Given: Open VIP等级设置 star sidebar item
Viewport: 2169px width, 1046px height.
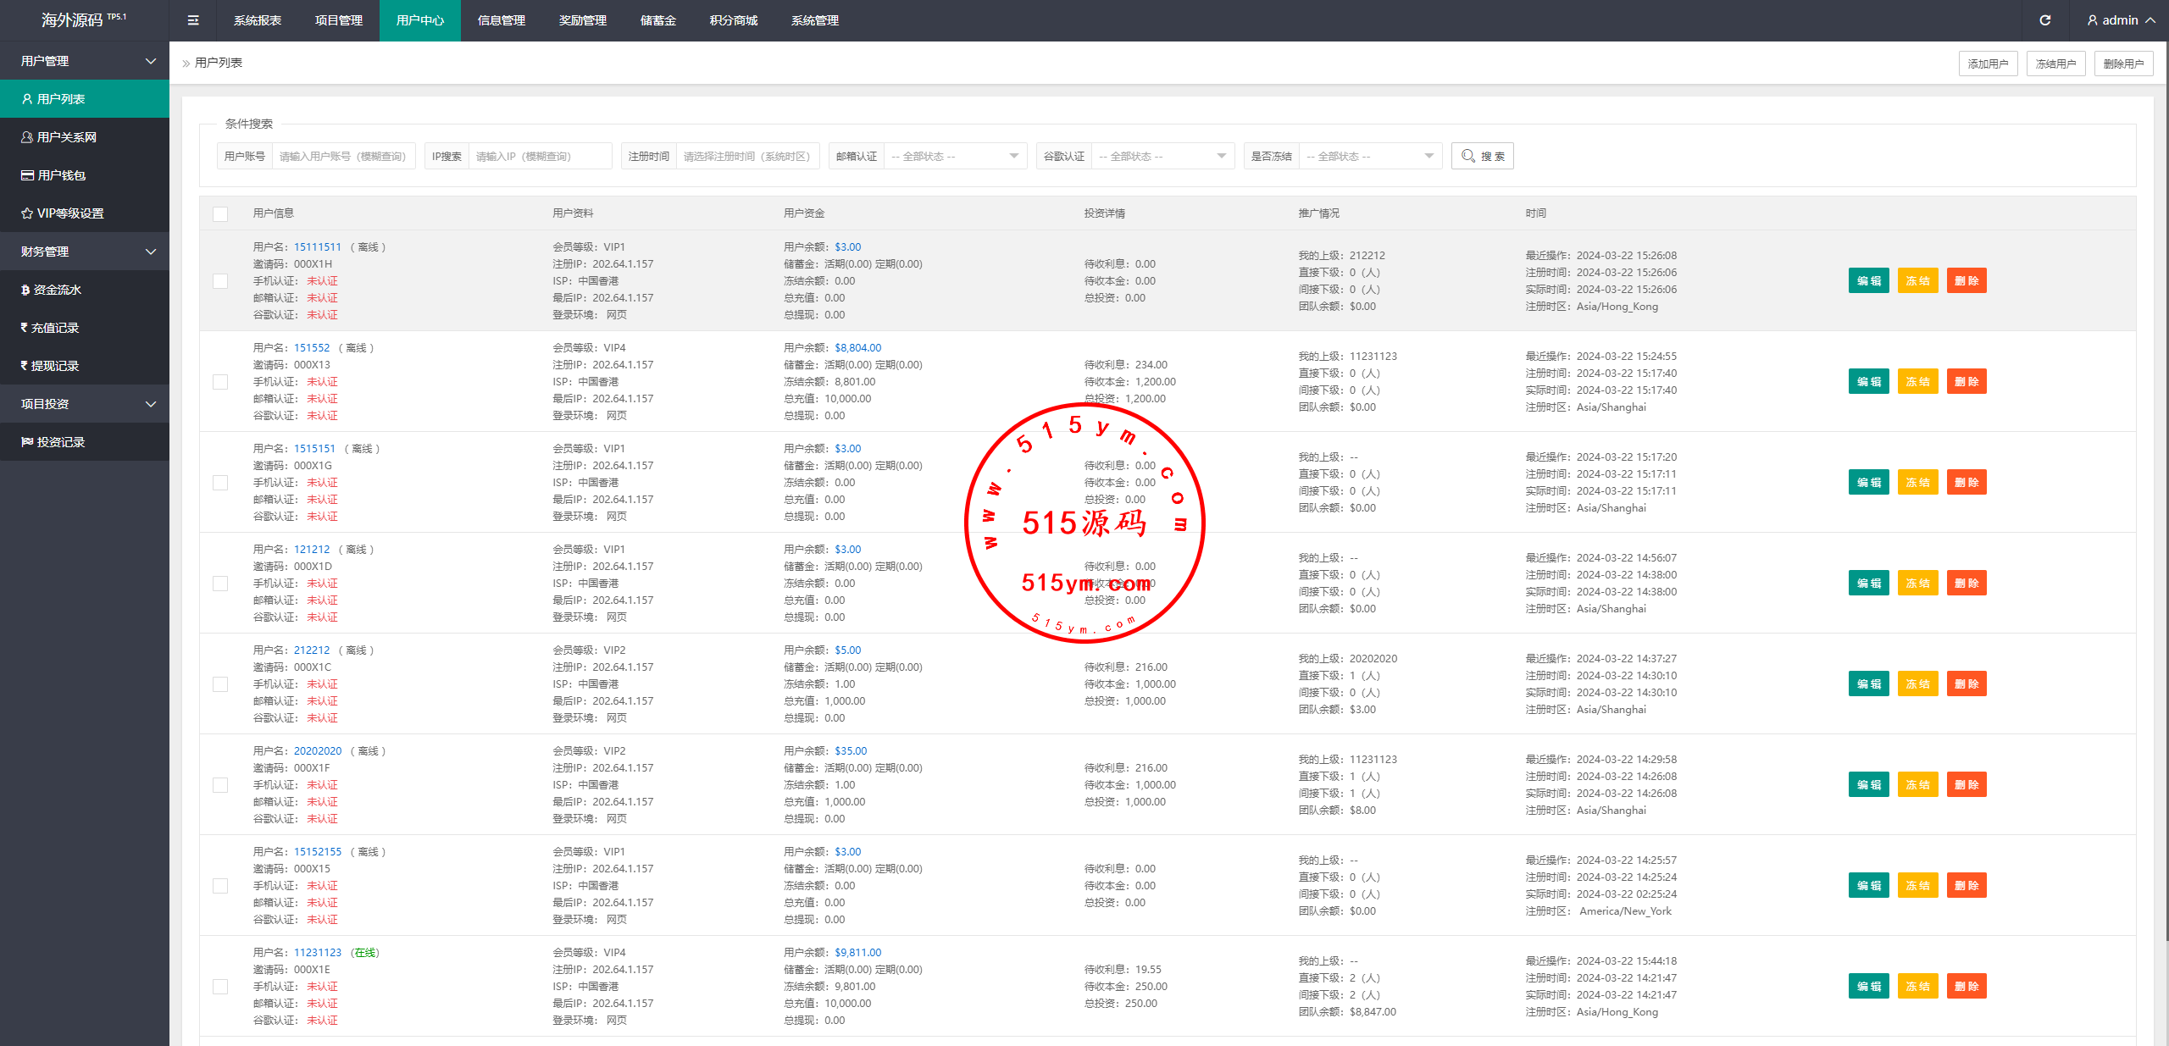Looking at the screenshot, I should point(69,213).
